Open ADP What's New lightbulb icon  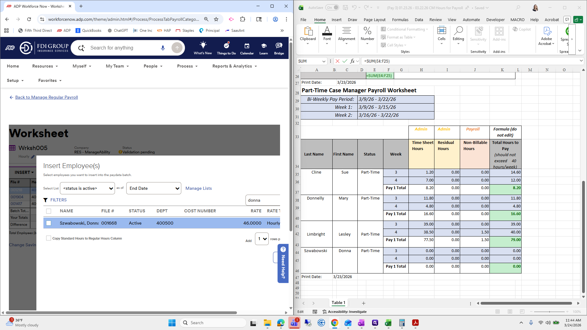(203, 46)
